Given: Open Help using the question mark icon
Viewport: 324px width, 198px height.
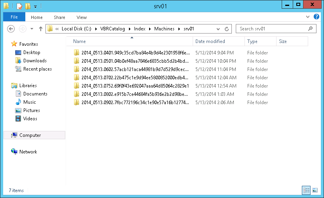Looking at the screenshot, I should (x=316, y=17).
